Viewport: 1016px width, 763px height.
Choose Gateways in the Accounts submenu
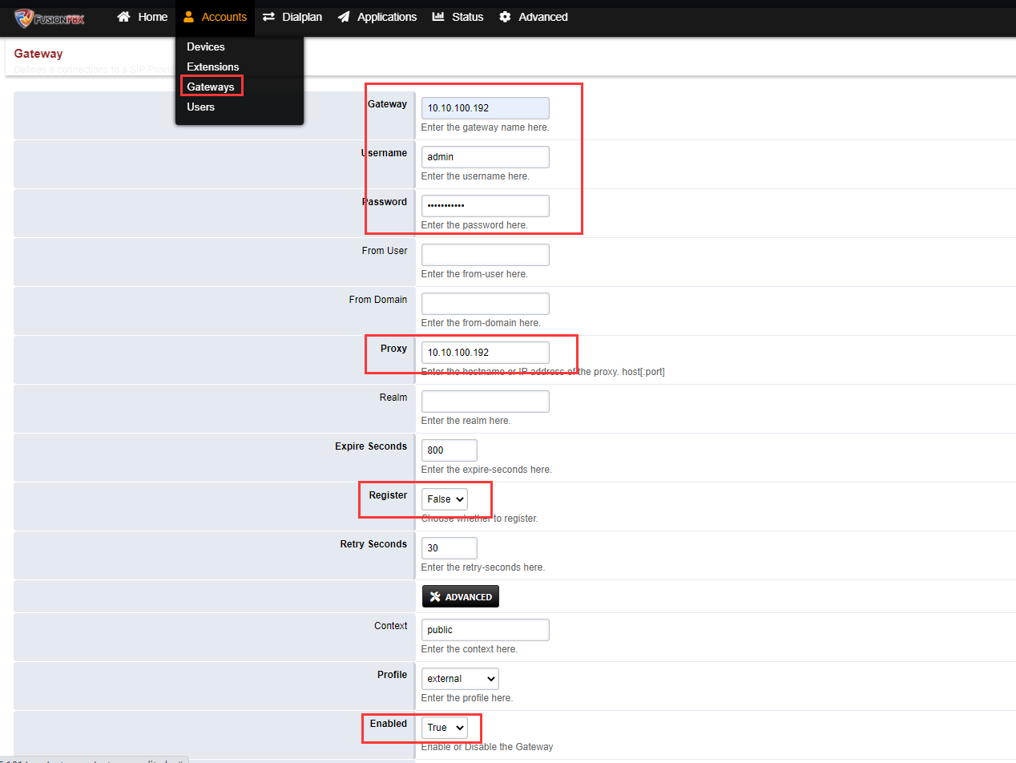211,87
